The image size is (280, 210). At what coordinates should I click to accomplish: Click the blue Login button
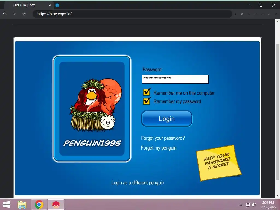pyautogui.click(x=167, y=119)
